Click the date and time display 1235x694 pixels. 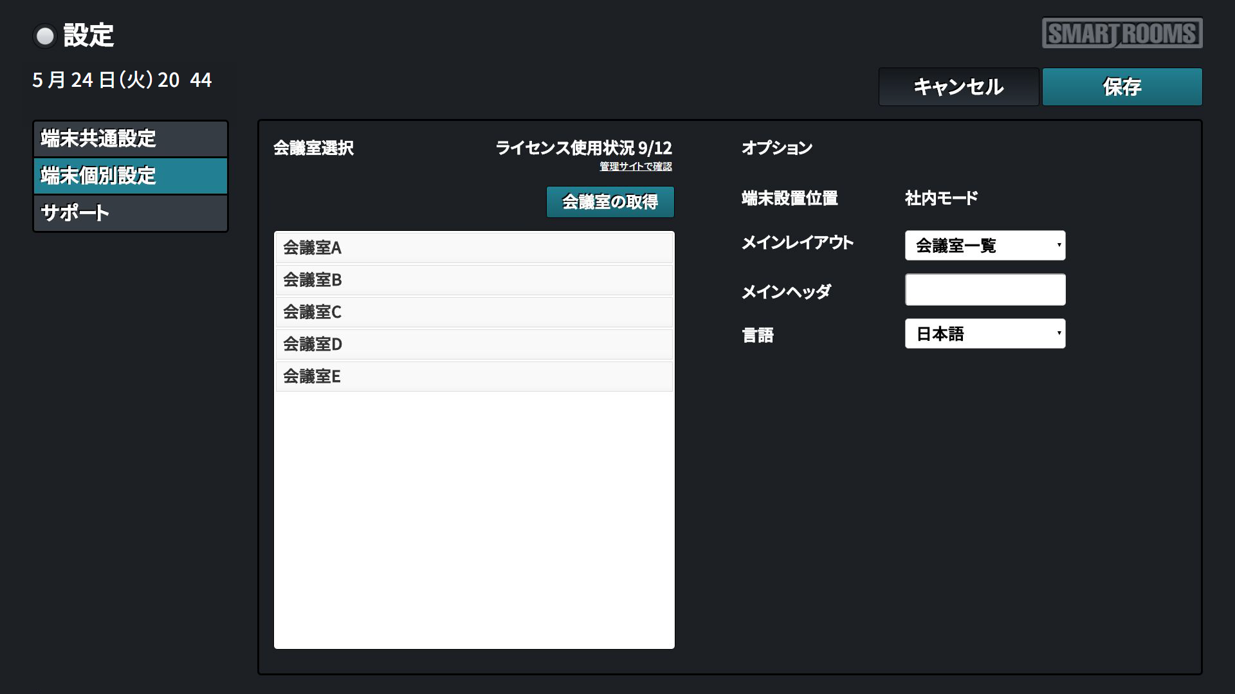click(122, 80)
